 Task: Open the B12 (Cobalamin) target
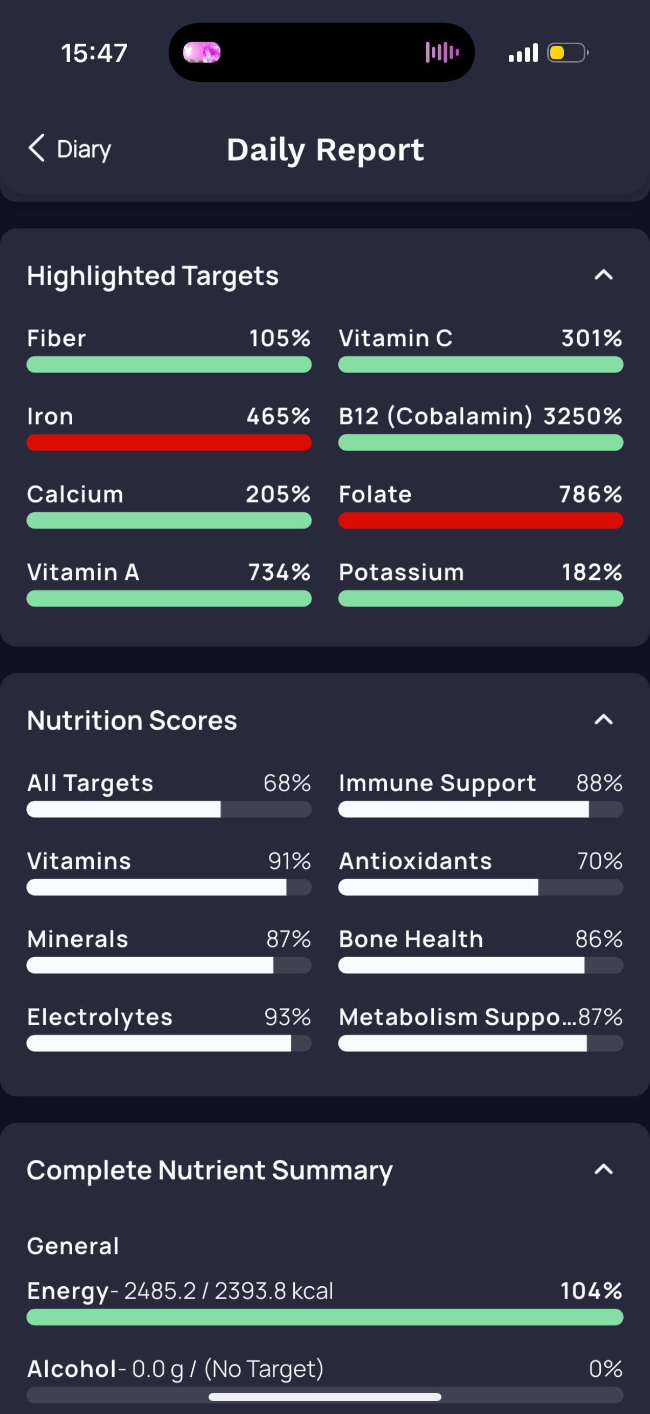click(x=481, y=428)
